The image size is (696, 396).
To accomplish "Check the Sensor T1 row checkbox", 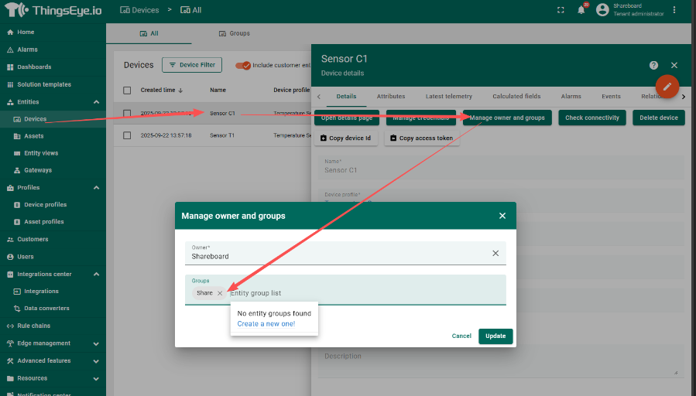I will coord(128,135).
